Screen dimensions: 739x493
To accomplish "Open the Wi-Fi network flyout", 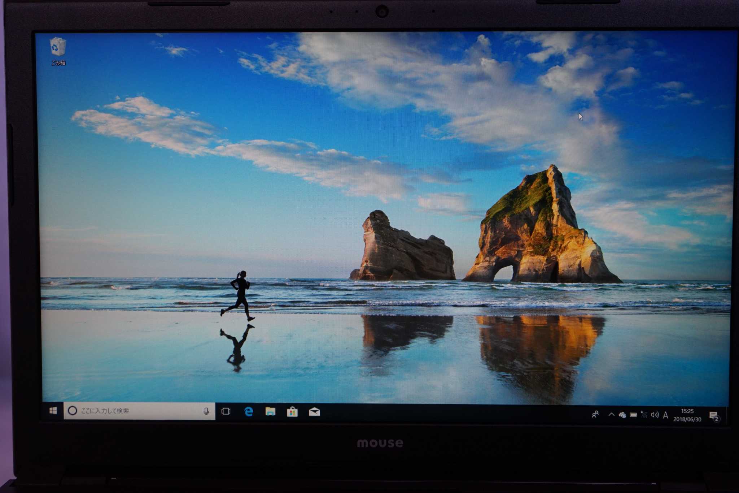I will tap(644, 415).
